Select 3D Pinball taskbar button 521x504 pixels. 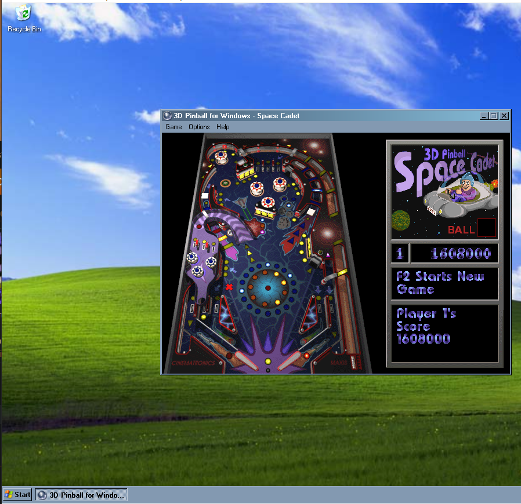81,495
